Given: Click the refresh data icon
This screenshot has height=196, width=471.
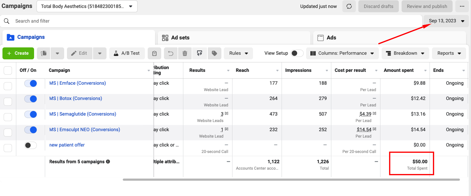Looking at the screenshot, I should pos(349,6).
